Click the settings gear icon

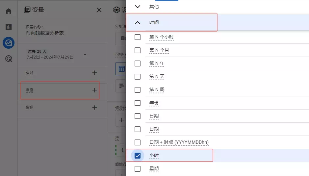pos(116,10)
